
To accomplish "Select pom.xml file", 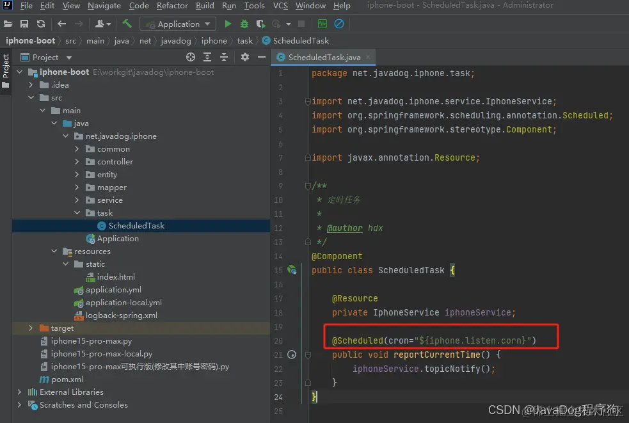I will pos(61,379).
